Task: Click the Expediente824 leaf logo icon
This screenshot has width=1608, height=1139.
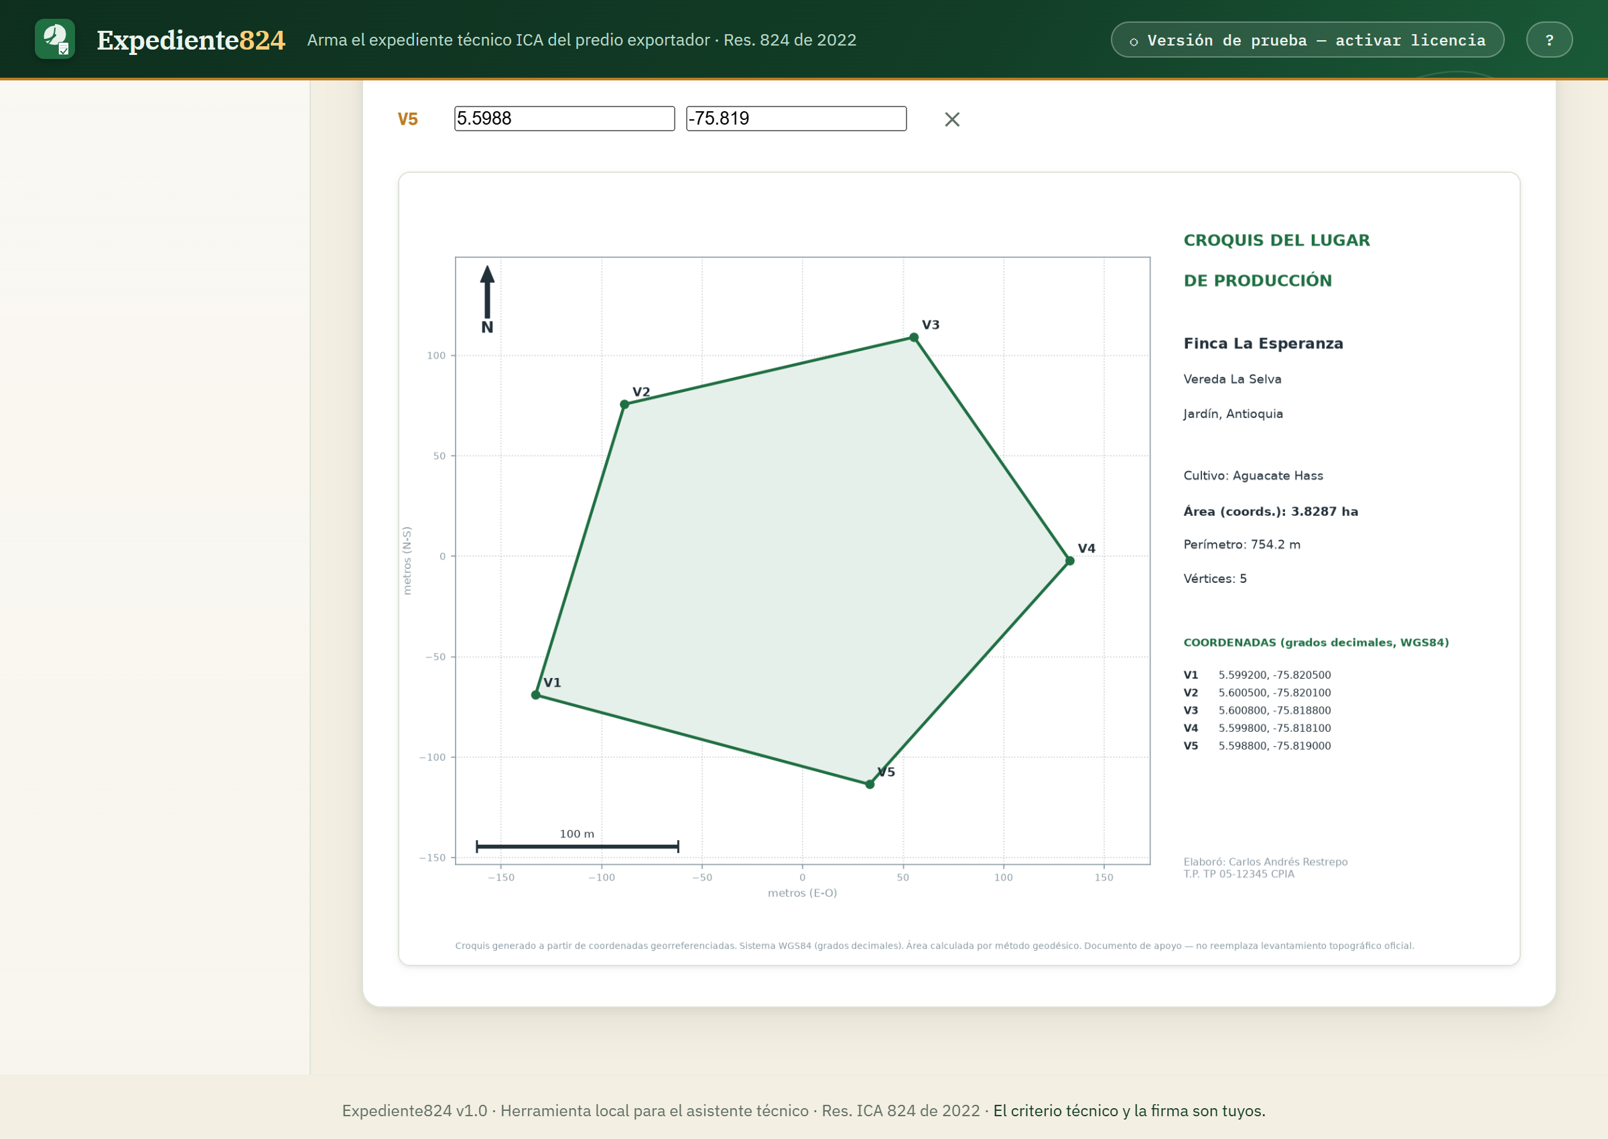Action: click(x=55, y=40)
